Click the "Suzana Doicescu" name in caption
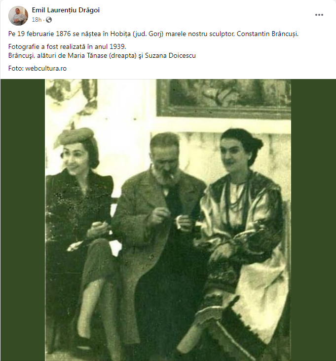This screenshot has width=336, height=361. (x=170, y=56)
